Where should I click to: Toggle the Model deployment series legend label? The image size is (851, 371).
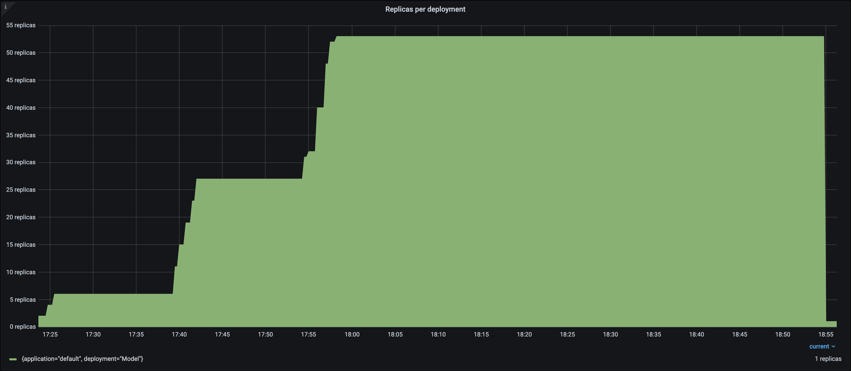click(82, 359)
